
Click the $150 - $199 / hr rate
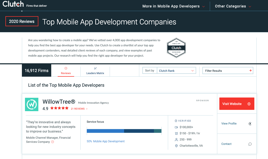click(190, 133)
